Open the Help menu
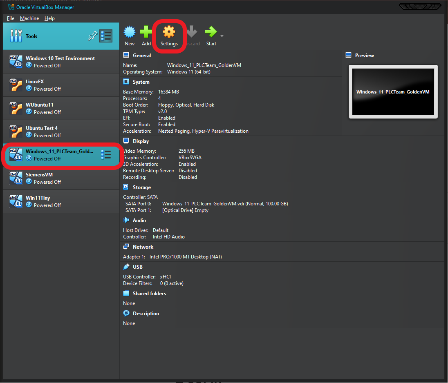Viewport: 448px width, 383px height. [x=49, y=18]
